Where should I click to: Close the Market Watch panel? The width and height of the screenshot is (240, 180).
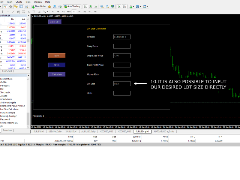coord(28,16)
